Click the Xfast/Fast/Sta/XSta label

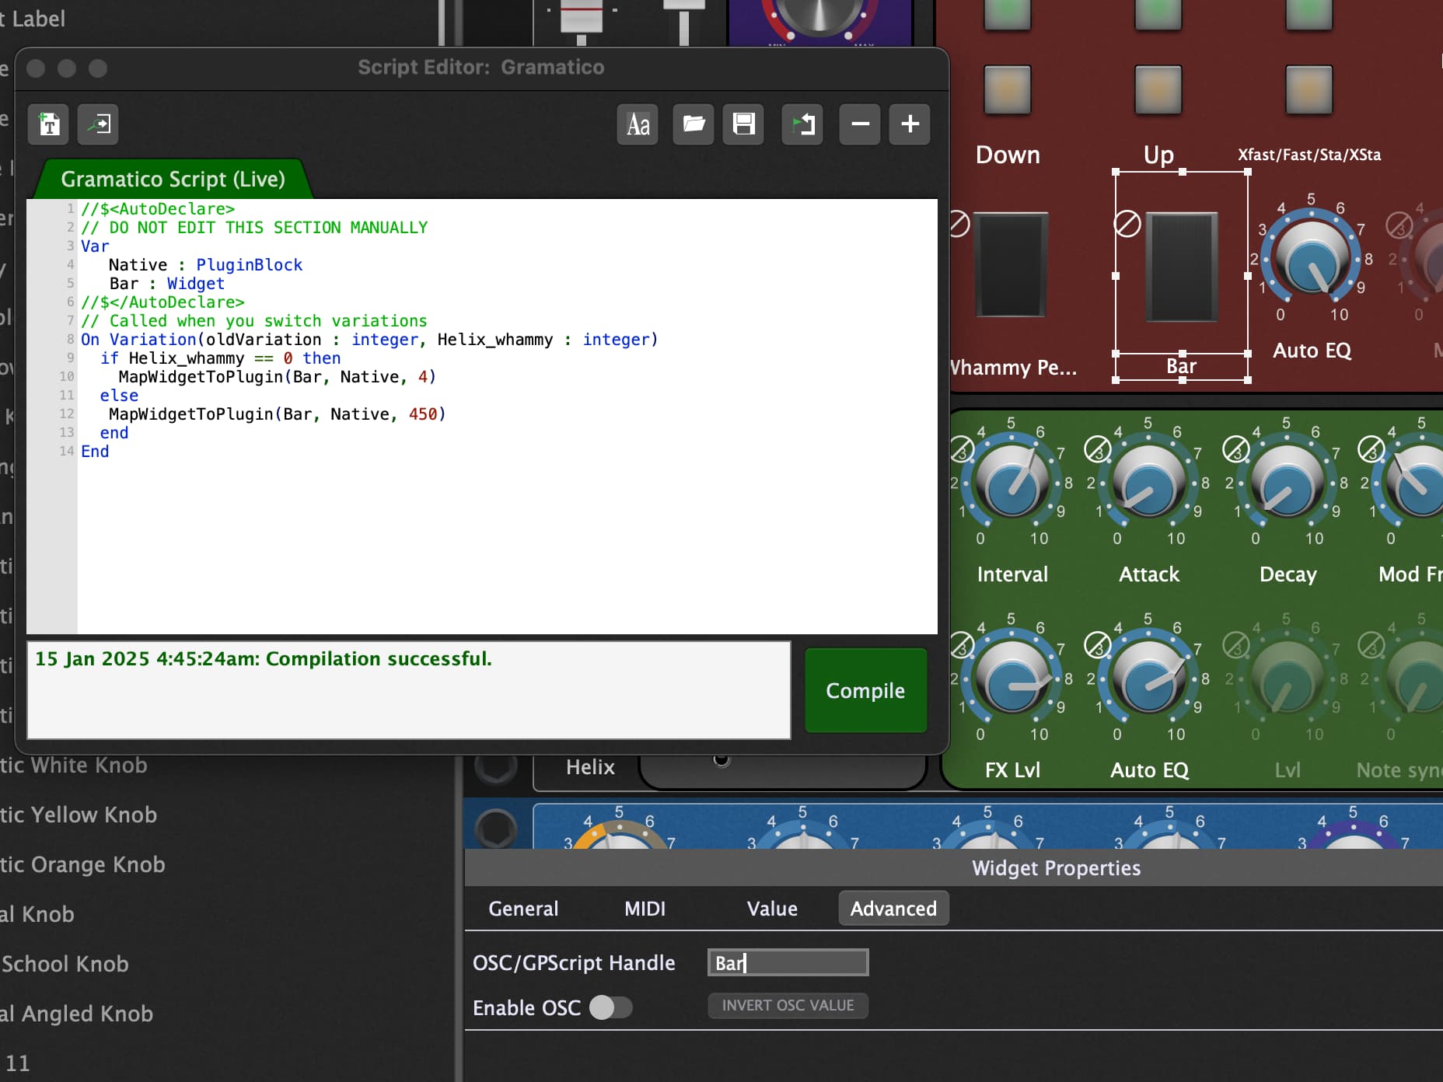[1309, 155]
